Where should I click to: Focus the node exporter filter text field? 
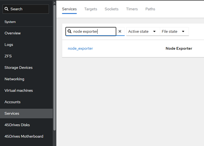pos(91,31)
